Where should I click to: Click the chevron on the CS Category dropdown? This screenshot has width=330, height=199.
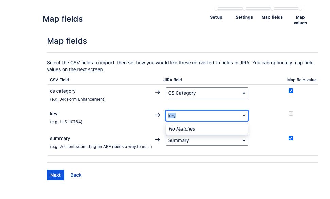point(244,93)
